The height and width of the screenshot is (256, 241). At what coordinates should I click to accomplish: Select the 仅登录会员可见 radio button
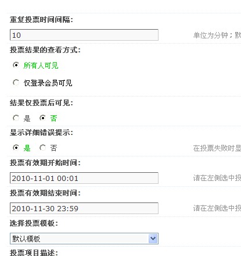(16, 83)
